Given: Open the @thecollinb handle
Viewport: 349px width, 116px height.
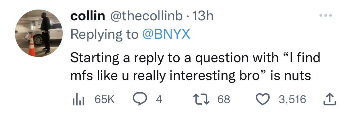Looking at the screenshot, I should pyautogui.click(x=146, y=16).
